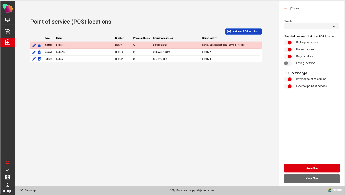
Task: Delete the Berlin 13 location via trash icon
Action: (x=39, y=52)
